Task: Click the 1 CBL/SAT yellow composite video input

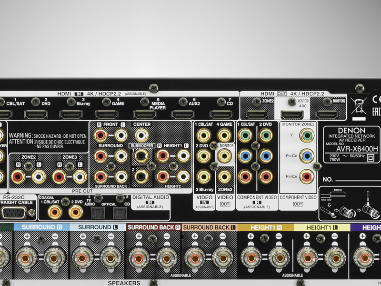Action: 204,135
